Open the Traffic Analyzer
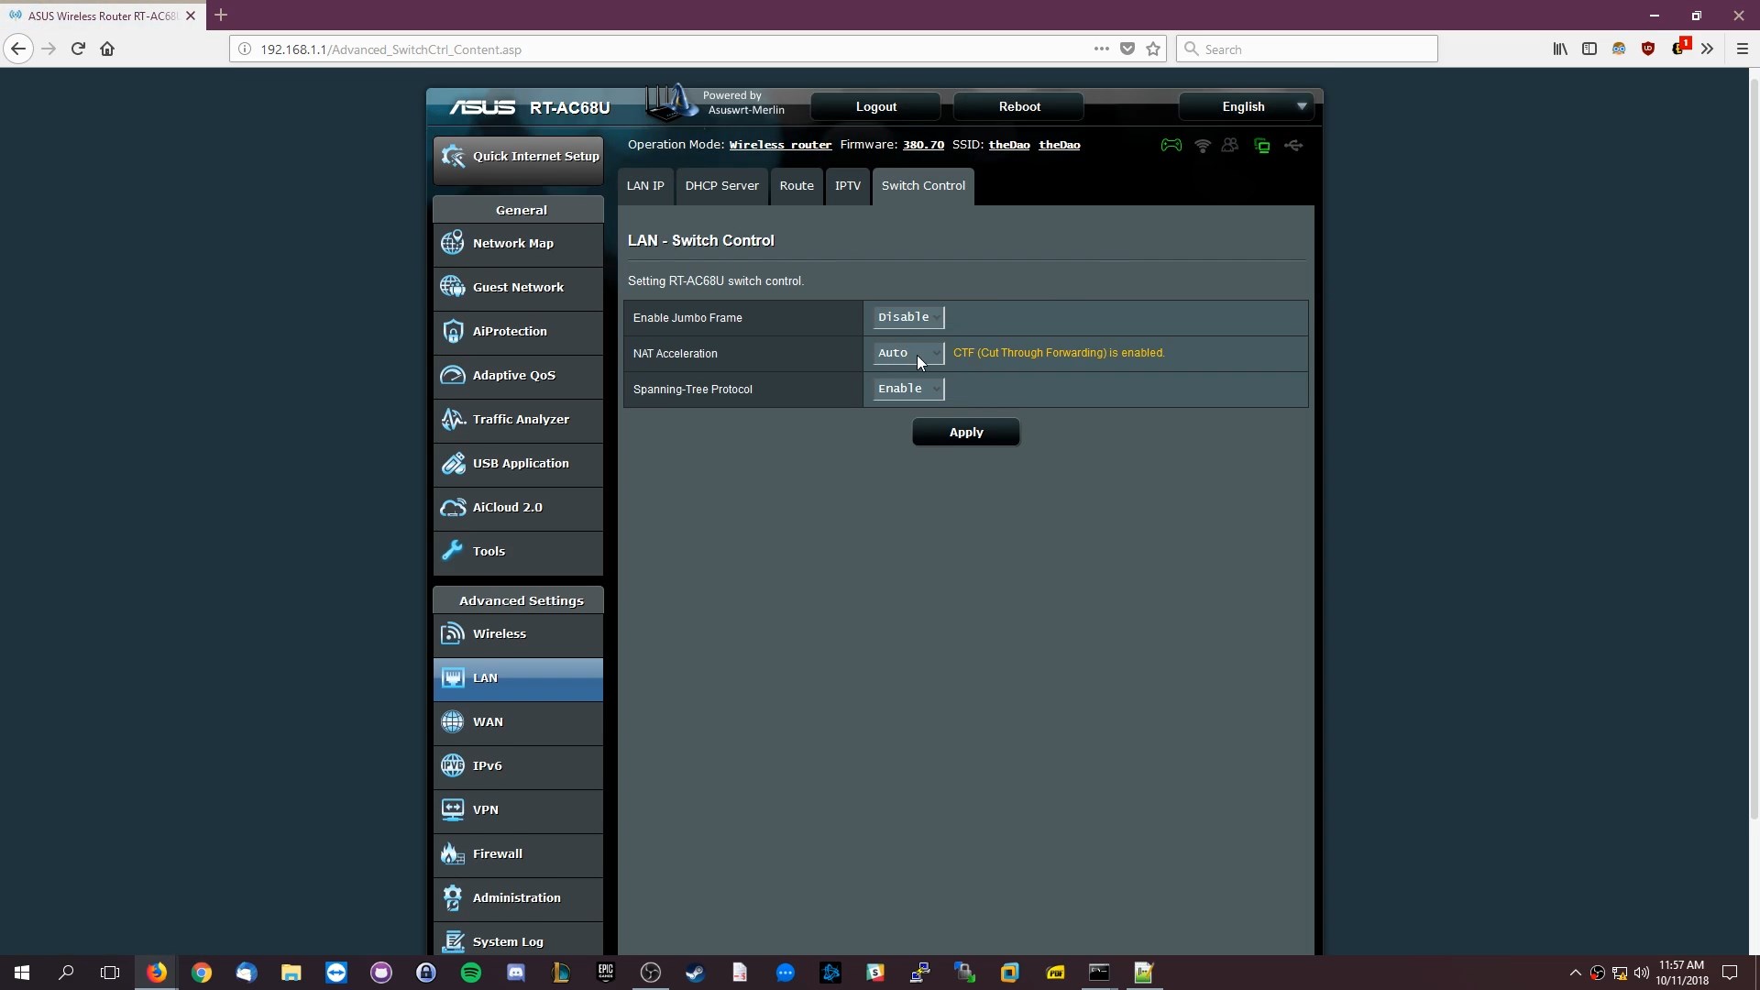 click(520, 419)
